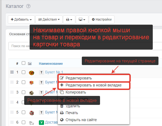Sort by the Наименование column header
Viewport: 162px width, 126px height.
(51, 64)
